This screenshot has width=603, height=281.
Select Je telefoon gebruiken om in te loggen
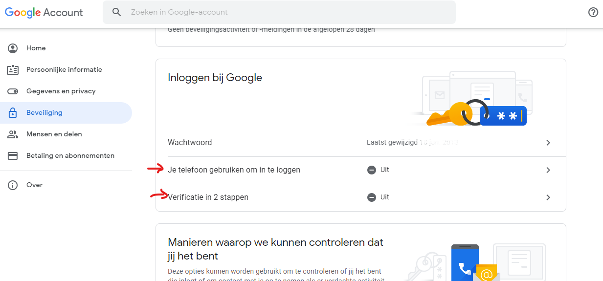pos(234,170)
